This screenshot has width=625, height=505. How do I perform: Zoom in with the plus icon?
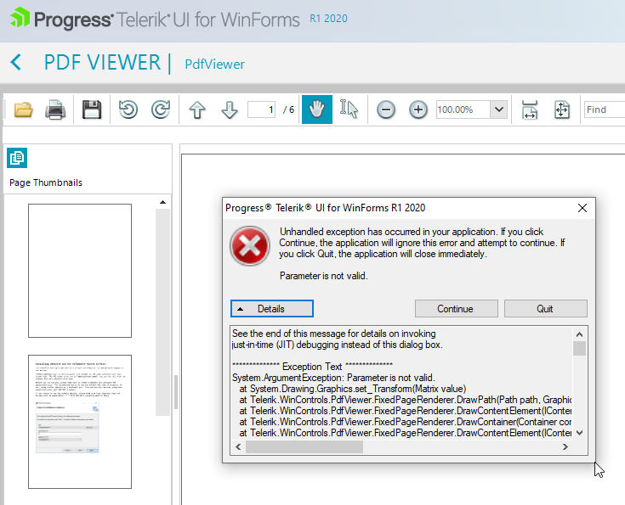418,109
